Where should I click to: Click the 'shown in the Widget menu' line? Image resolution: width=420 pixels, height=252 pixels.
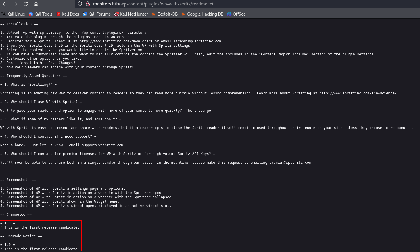click(x=60, y=201)
